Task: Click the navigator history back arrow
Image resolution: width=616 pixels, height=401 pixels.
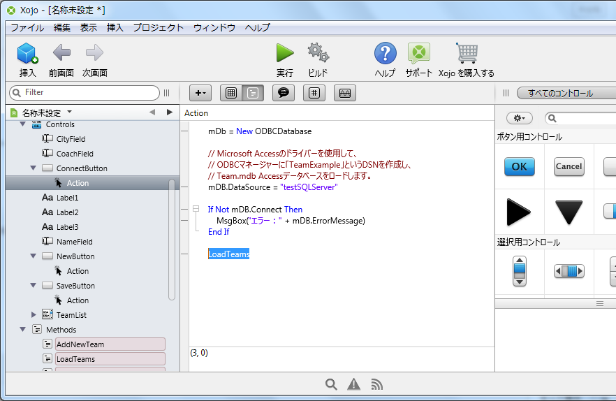Action: coord(152,112)
